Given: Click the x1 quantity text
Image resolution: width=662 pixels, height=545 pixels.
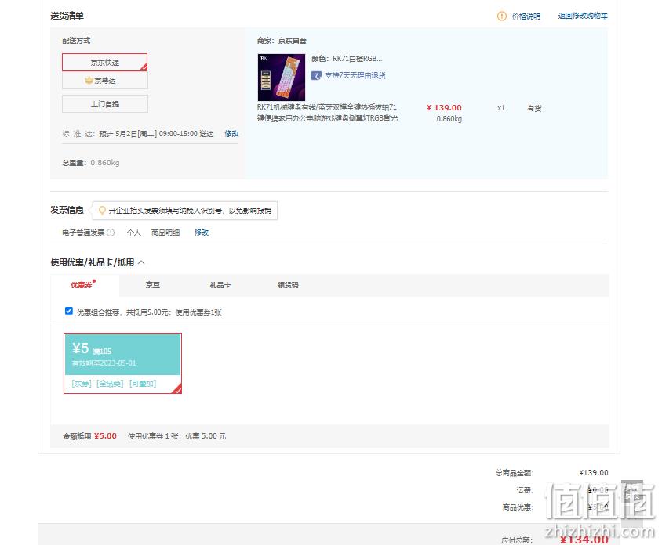Looking at the screenshot, I should tap(501, 108).
